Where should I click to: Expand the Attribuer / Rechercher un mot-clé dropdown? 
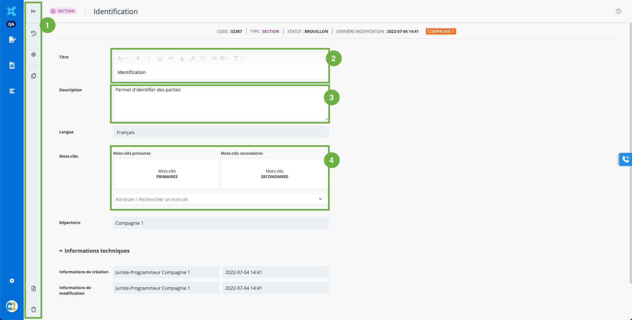point(320,199)
